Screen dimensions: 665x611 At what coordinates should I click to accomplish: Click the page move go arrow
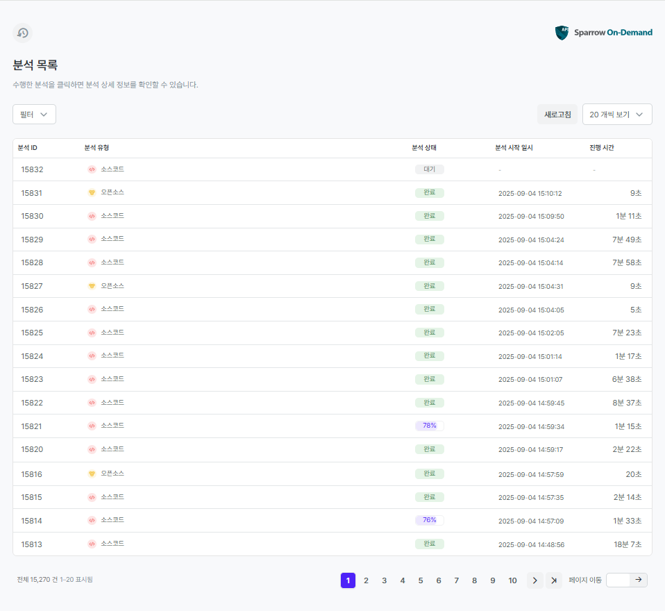coord(639,580)
